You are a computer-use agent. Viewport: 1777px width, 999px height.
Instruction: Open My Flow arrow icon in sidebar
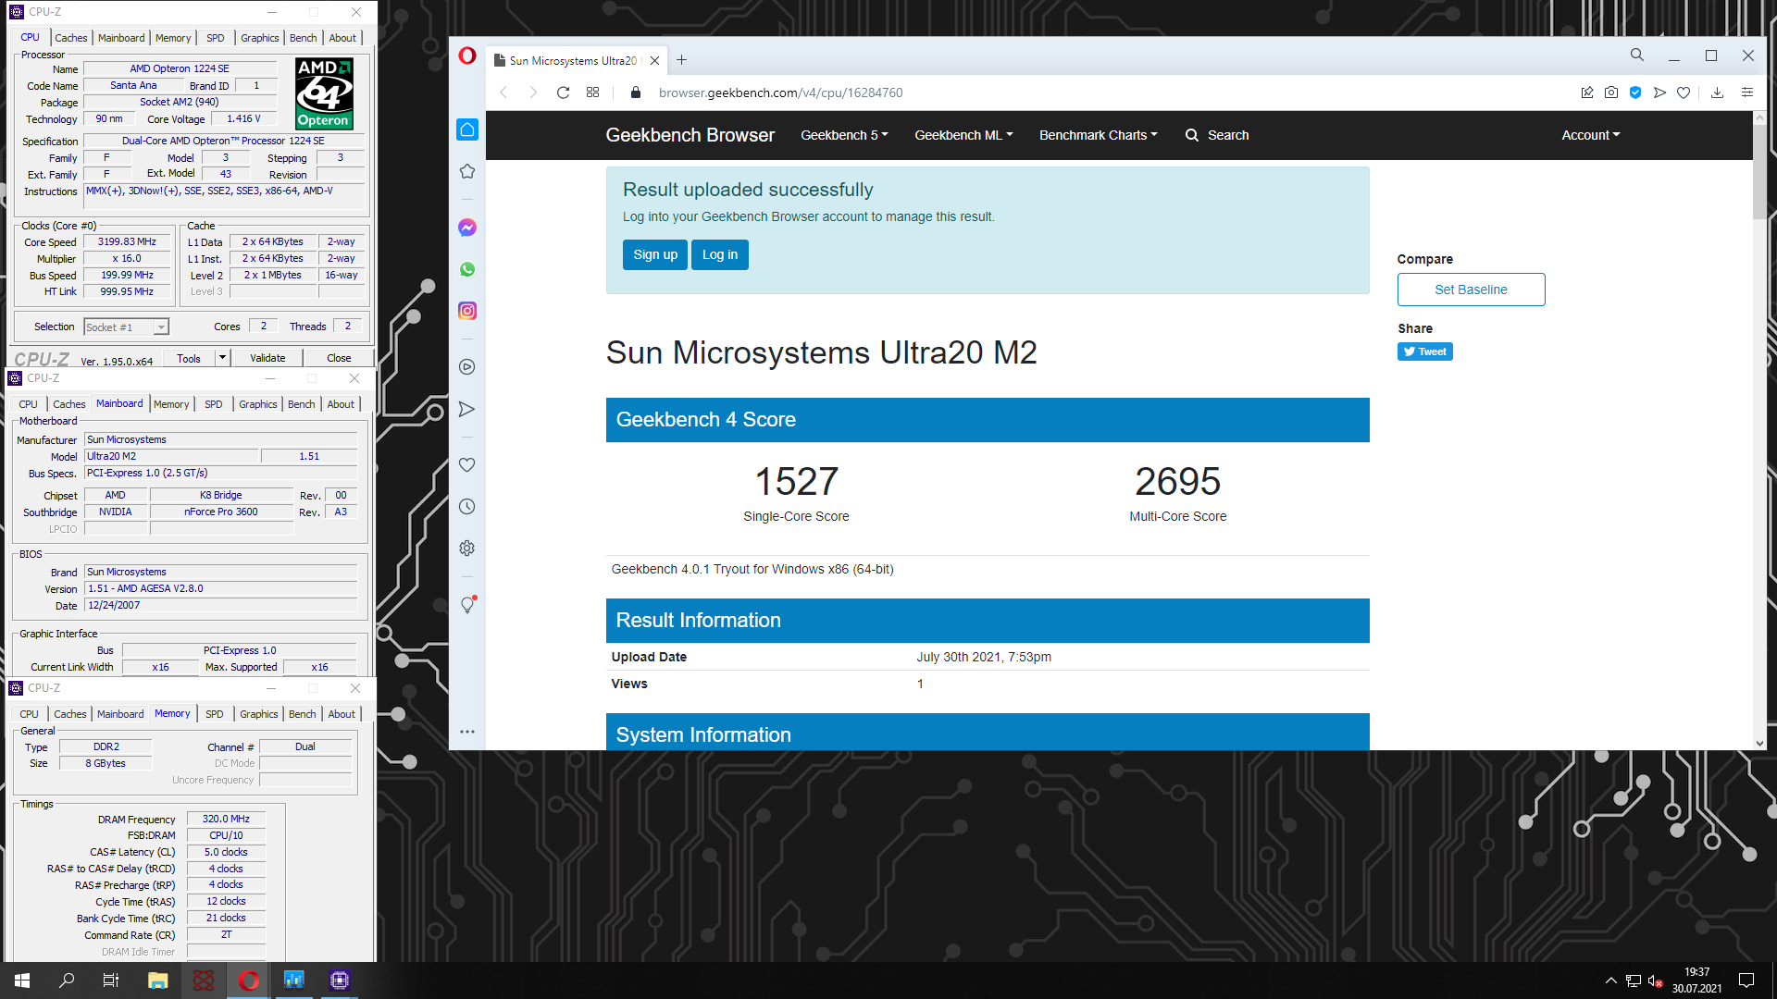coord(467,409)
